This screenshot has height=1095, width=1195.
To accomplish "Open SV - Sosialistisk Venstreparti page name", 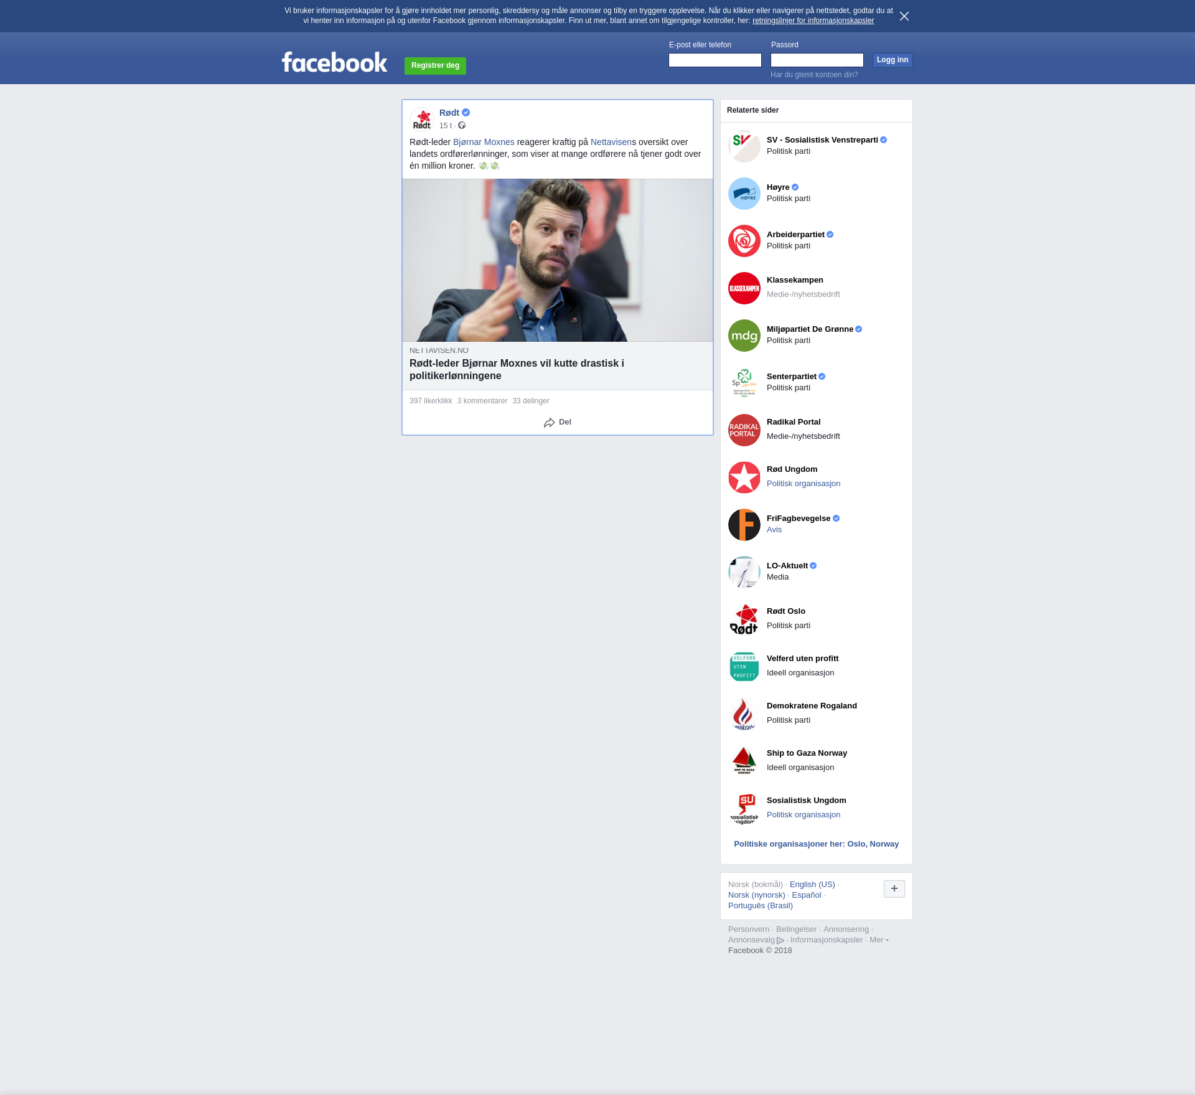I will [822, 140].
